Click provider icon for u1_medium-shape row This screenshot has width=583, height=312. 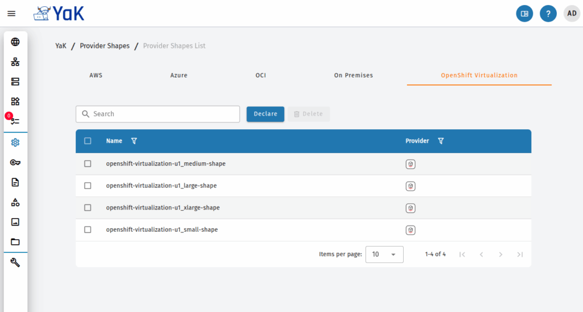click(410, 164)
